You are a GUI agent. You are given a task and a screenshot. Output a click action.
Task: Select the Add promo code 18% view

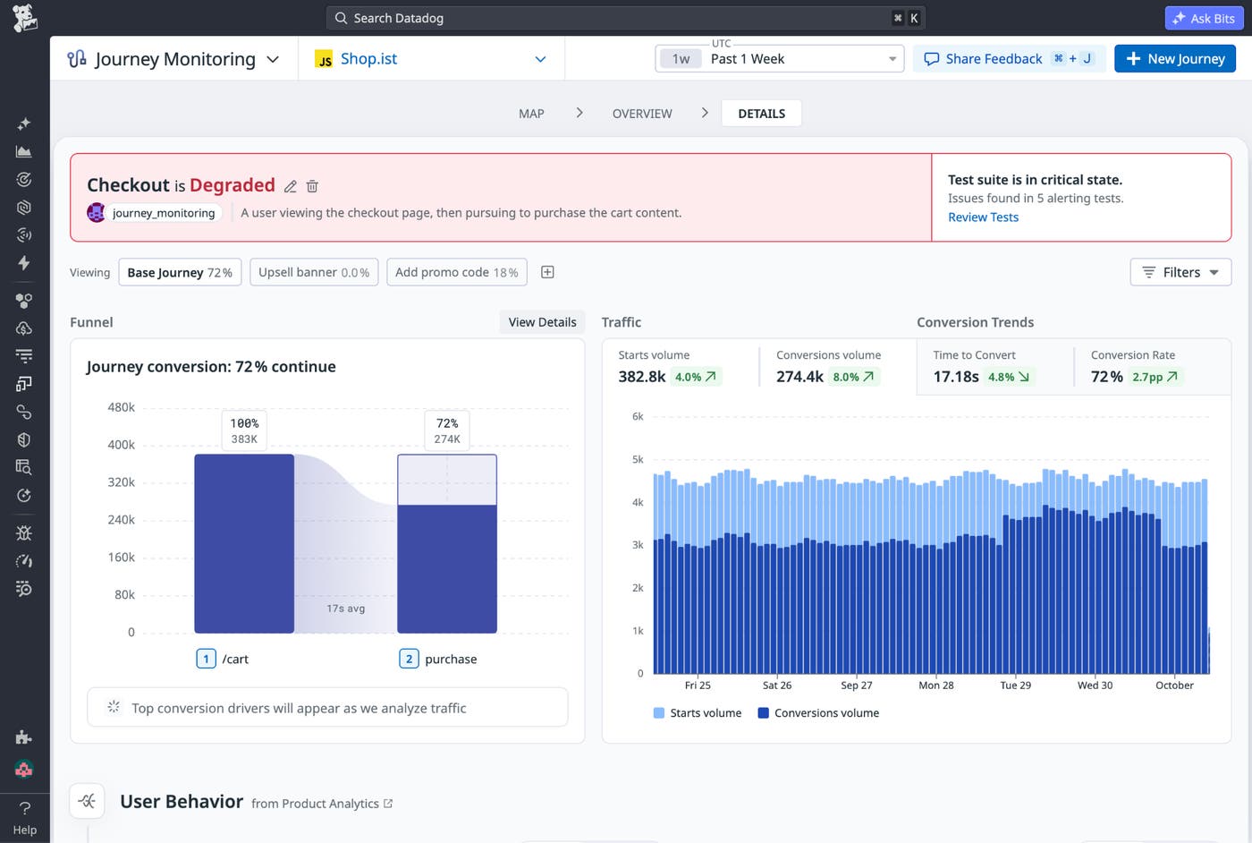[x=457, y=272]
